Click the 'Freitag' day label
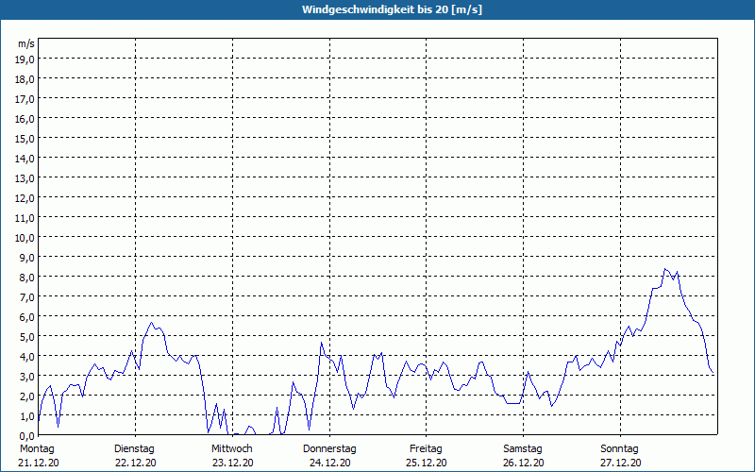 point(426,449)
